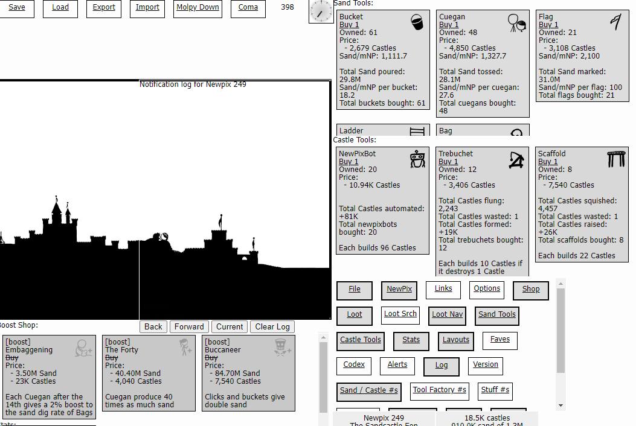The image size is (636, 426).
Task: Toggle Tool Factory #s panel
Action: click(439, 391)
